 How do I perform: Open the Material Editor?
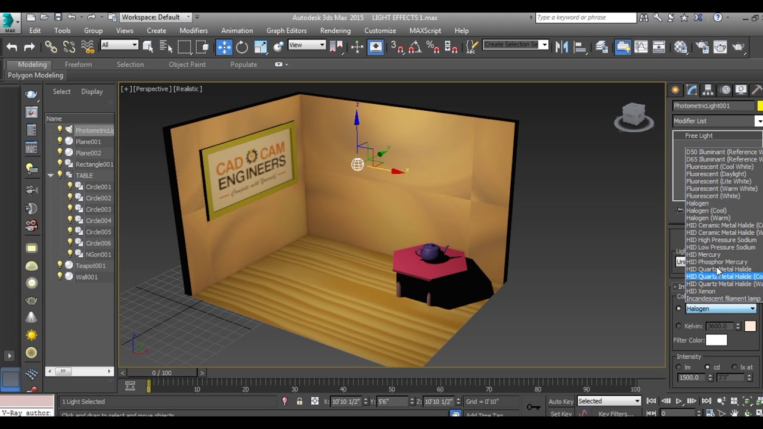(681, 47)
